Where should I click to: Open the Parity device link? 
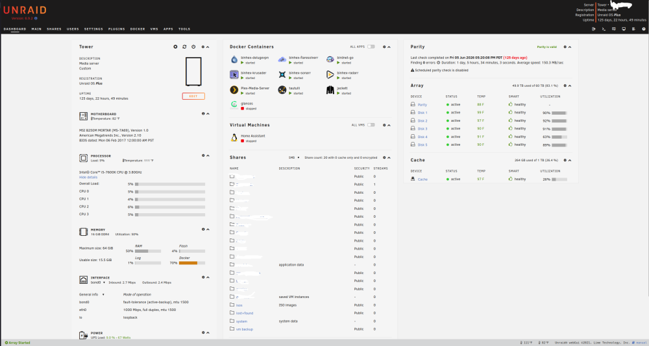tap(422, 105)
